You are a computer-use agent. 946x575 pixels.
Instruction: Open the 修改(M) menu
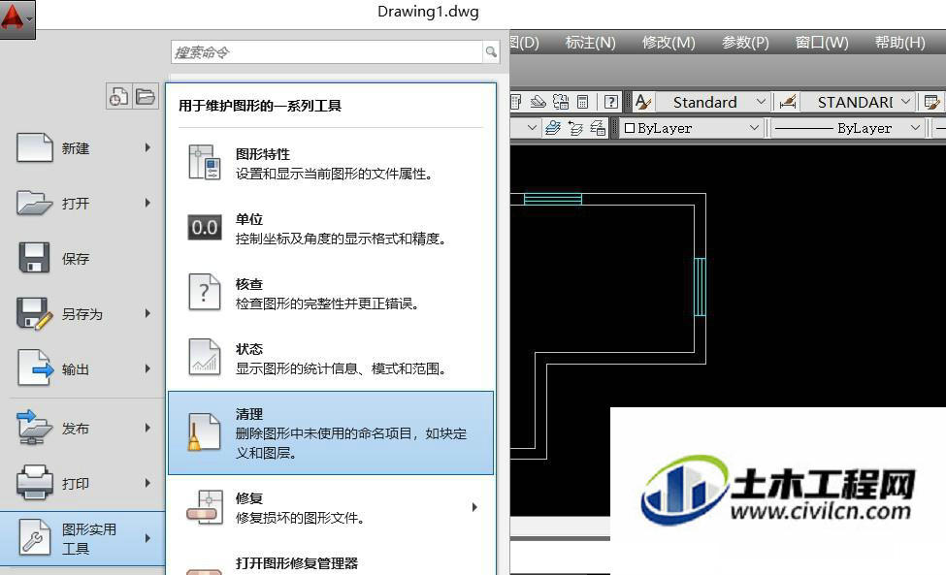[669, 43]
